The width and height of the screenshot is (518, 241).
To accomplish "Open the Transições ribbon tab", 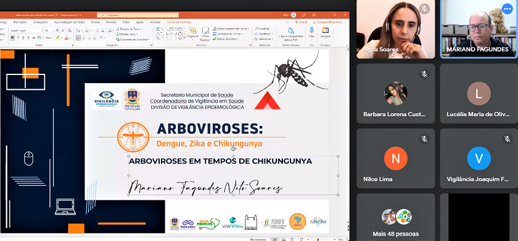I will [20, 22].
